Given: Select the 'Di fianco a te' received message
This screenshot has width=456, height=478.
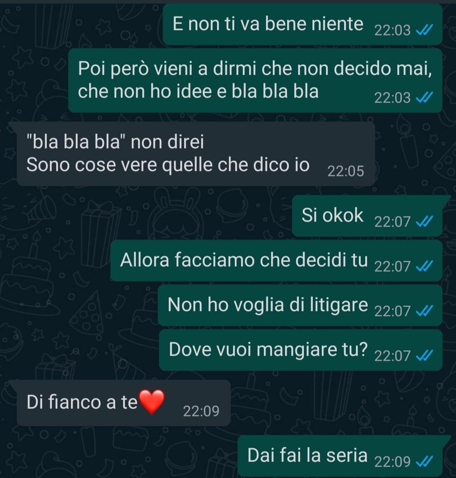Looking at the screenshot, I should tap(123, 403).
